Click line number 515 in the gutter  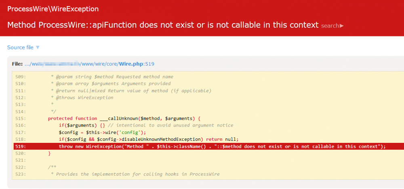tap(20, 119)
